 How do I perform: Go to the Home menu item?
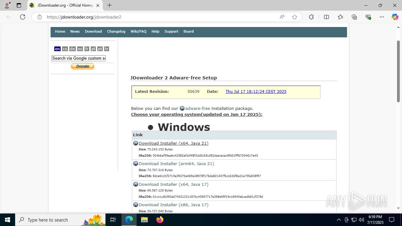tap(60, 31)
